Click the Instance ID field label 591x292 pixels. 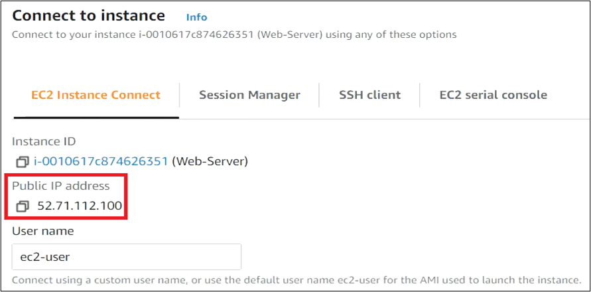coord(44,141)
